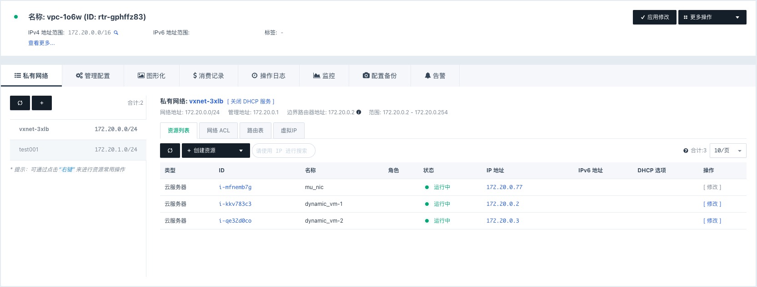Toggle the 关闭 DHCP 服务 link

(251, 102)
